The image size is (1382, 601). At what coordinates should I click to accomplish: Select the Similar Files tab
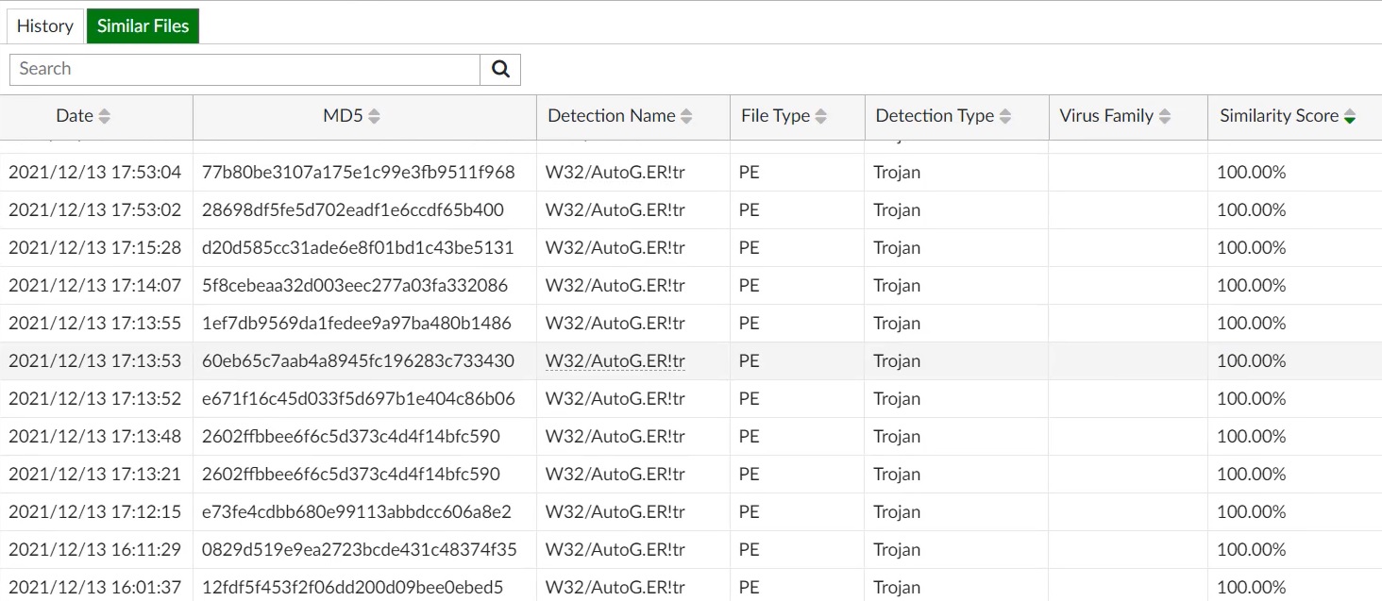coord(143,26)
